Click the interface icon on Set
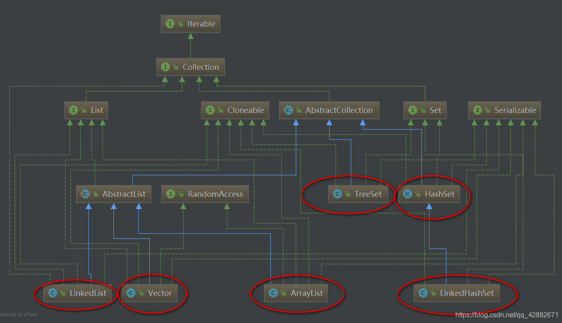This screenshot has height=323, width=562. (413, 110)
